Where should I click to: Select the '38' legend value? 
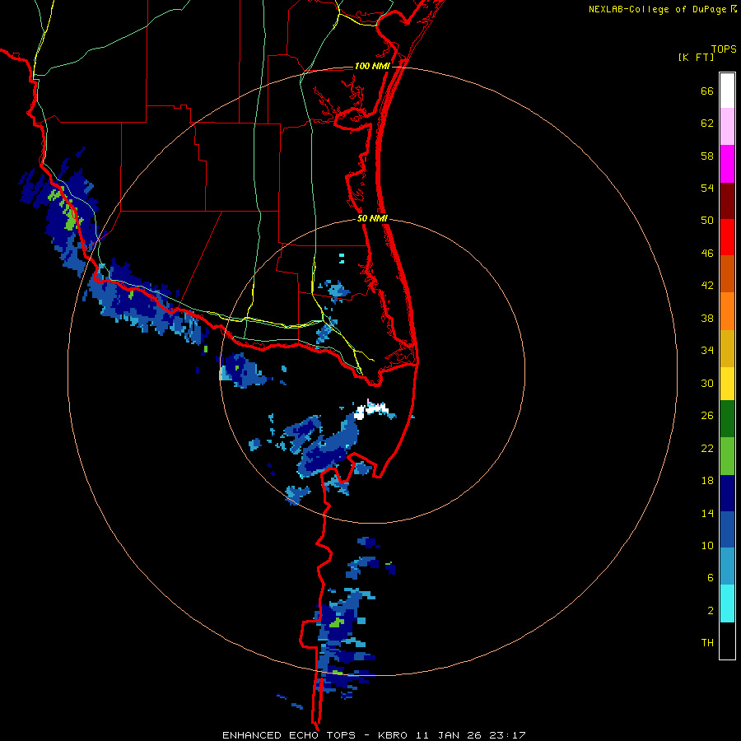coord(707,318)
